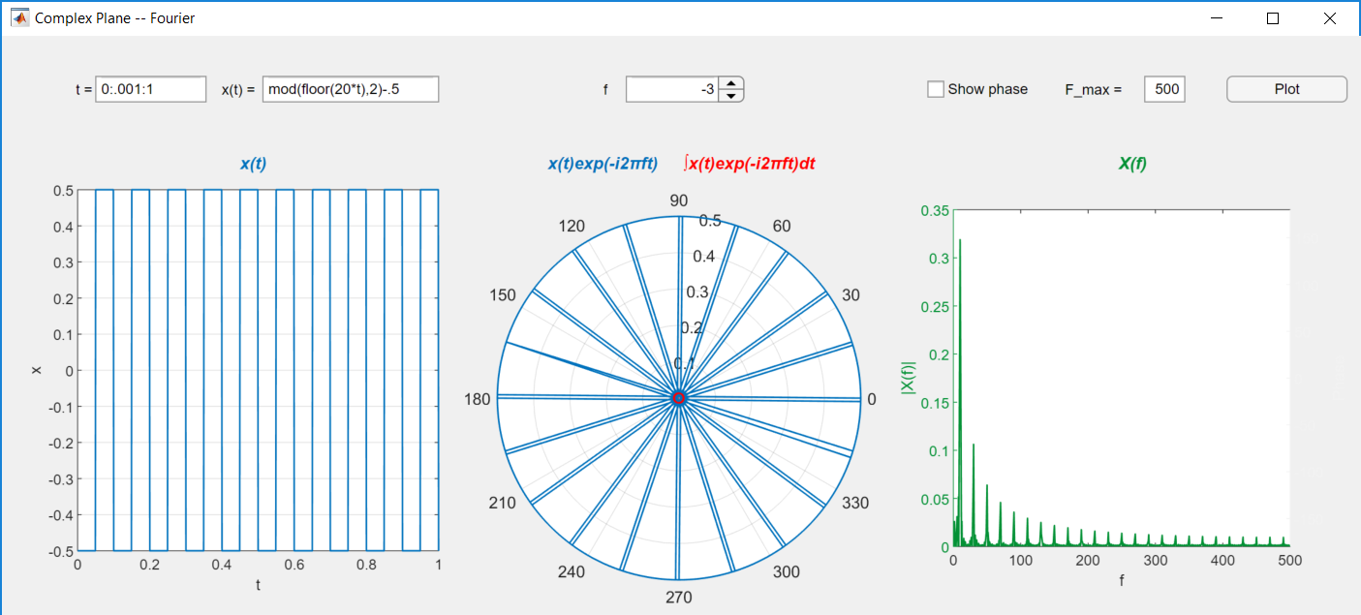The width and height of the screenshot is (1361, 615).
Task: Maximize the Fourier figure window
Action: pos(1273,18)
